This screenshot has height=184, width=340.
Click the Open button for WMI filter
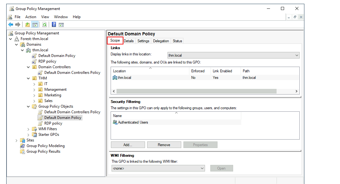(x=222, y=168)
